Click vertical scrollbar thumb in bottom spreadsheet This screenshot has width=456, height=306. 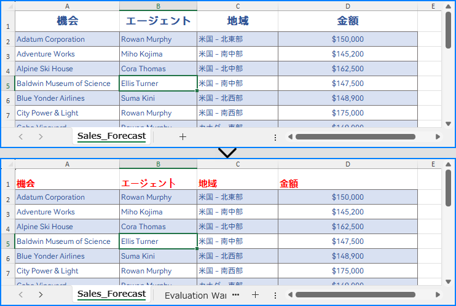(448, 188)
